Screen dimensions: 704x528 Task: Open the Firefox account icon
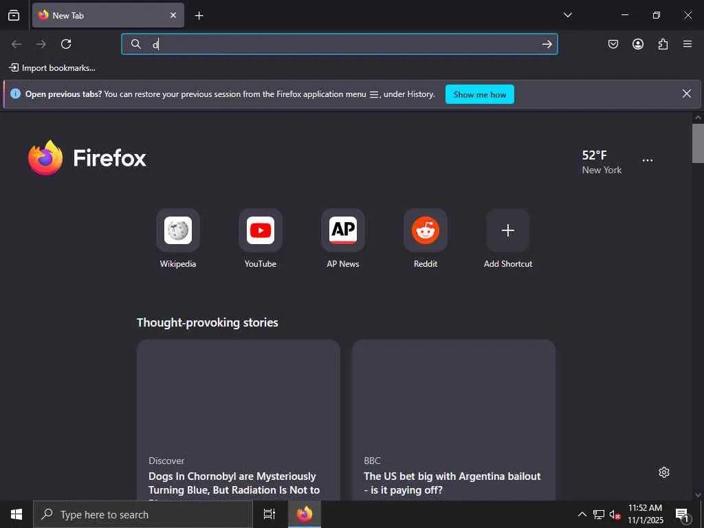638,44
